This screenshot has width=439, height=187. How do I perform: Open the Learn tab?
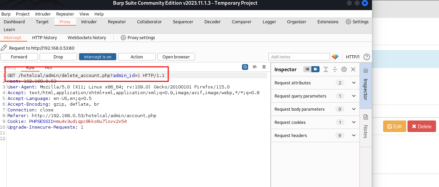[9, 29]
